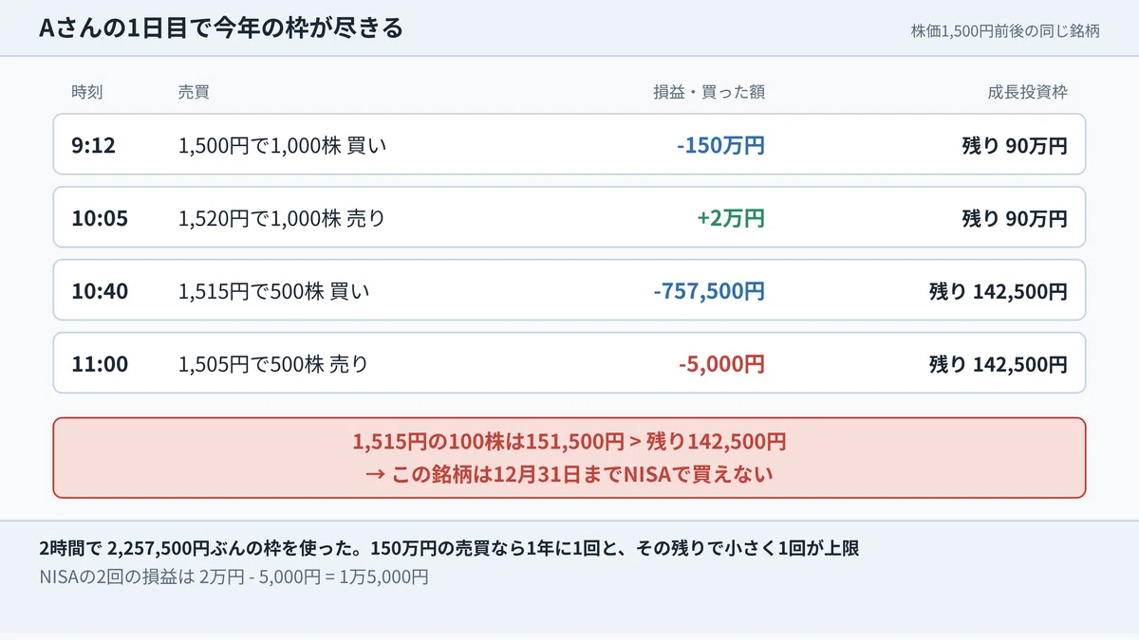Click the 10:40 time label
Viewport: 1139px width, 640px height.
coord(100,292)
